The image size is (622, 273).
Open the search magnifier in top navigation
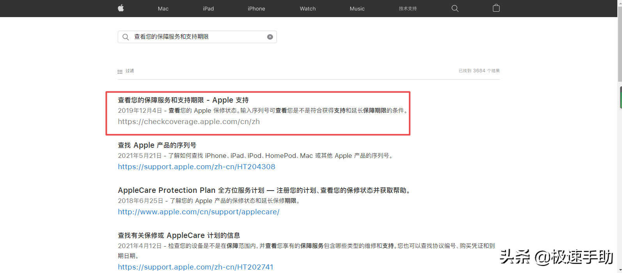455,8
